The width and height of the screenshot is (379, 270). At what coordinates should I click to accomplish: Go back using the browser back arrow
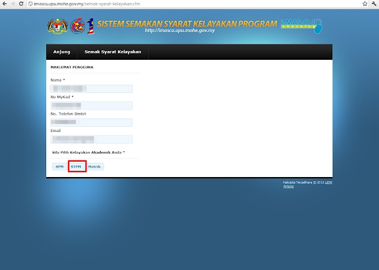pyautogui.click(x=4, y=4)
